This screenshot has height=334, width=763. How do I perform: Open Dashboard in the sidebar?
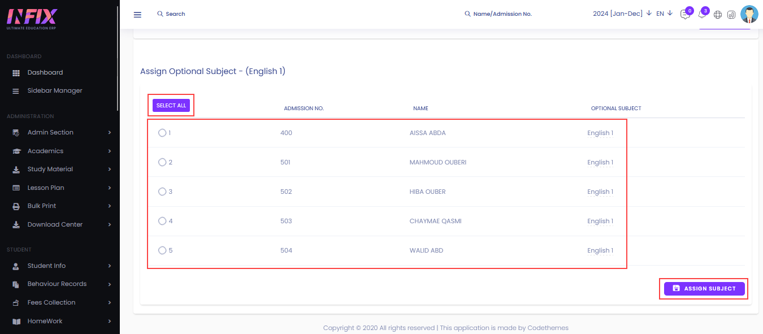[45, 73]
